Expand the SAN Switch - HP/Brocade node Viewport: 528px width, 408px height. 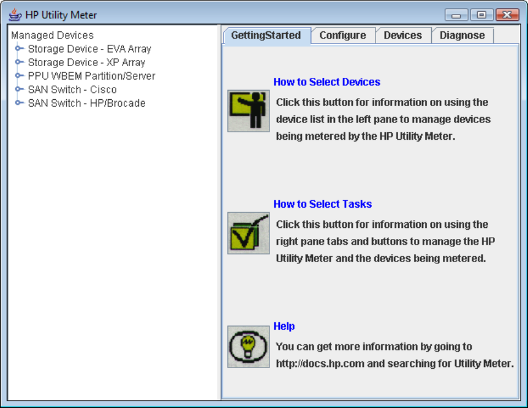tap(20, 103)
